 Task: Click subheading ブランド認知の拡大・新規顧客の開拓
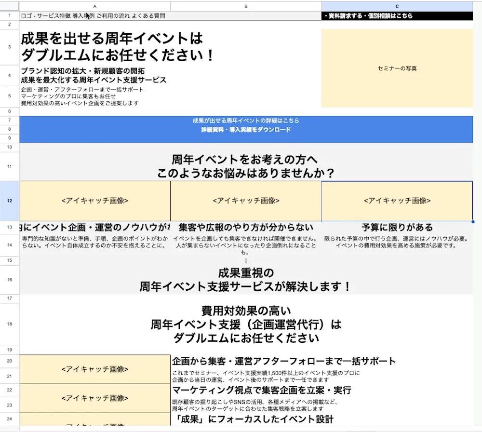click(x=83, y=71)
